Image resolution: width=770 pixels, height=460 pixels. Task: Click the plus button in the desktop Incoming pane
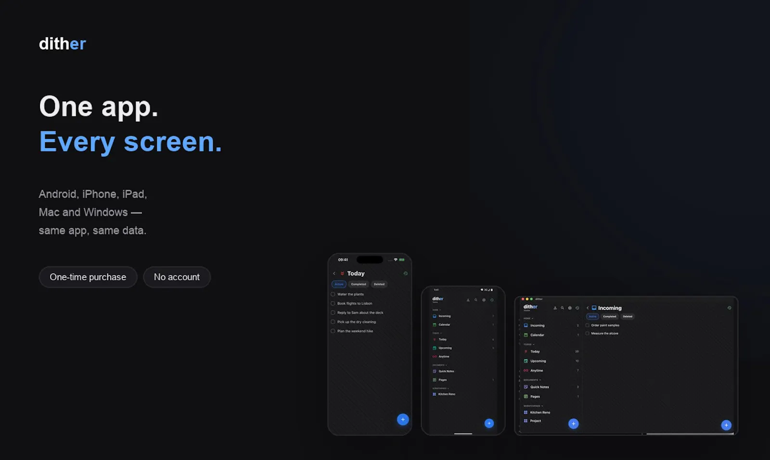726,425
